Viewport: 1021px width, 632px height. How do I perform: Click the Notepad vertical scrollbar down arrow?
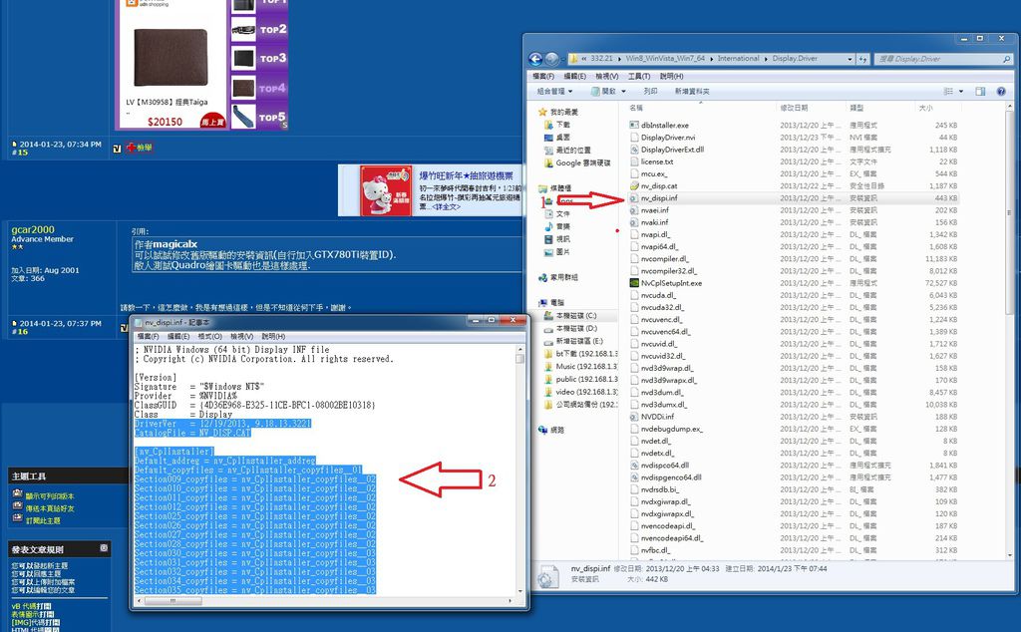pos(520,591)
